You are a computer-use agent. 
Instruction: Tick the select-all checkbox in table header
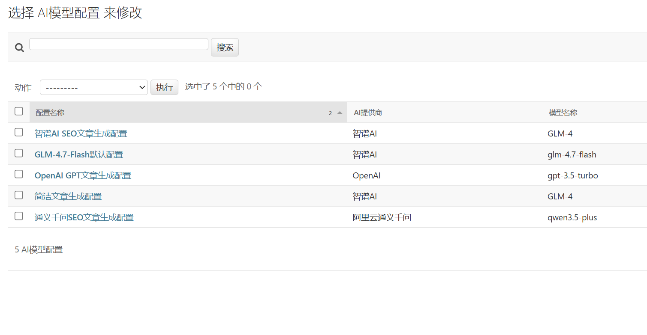(19, 111)
